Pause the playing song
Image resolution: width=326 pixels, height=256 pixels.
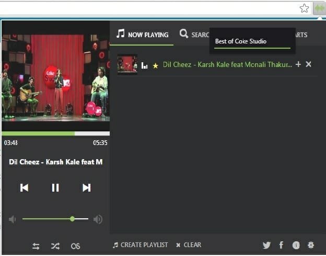pyautogui.click(x=55, y=187)
